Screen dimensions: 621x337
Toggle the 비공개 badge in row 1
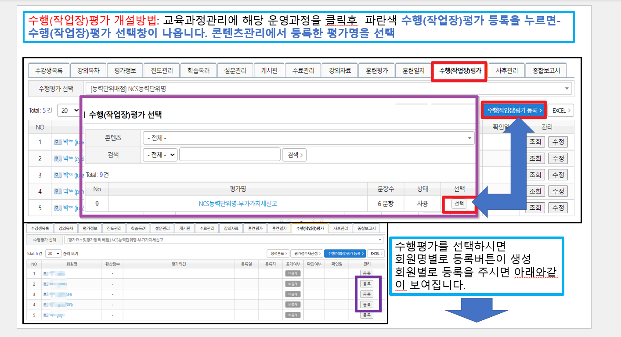pyautogui.click(x=292, y=273)
